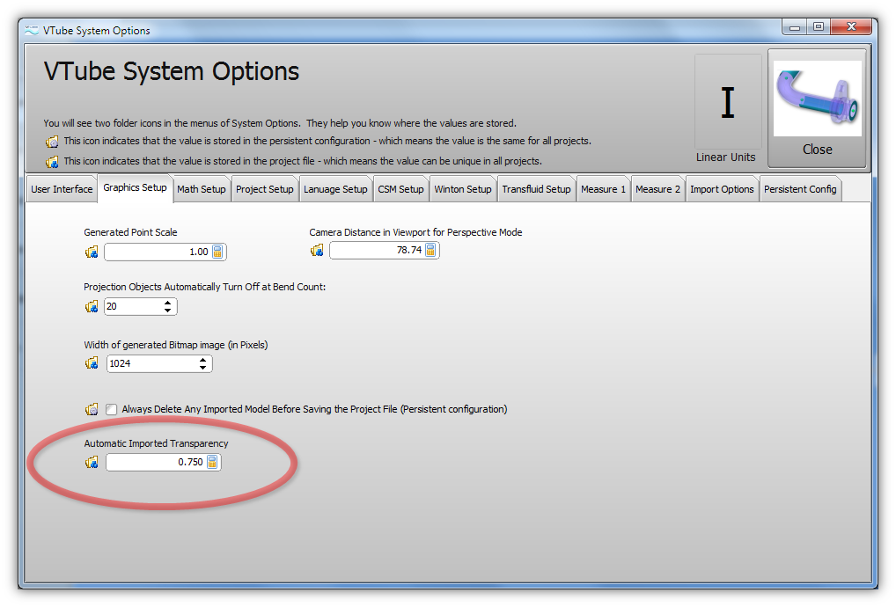The height and width of the screenshot is (607, 896).
Task: Enable Always Delete Any Imported Model checkbox
Action: [x=112, y=409]
